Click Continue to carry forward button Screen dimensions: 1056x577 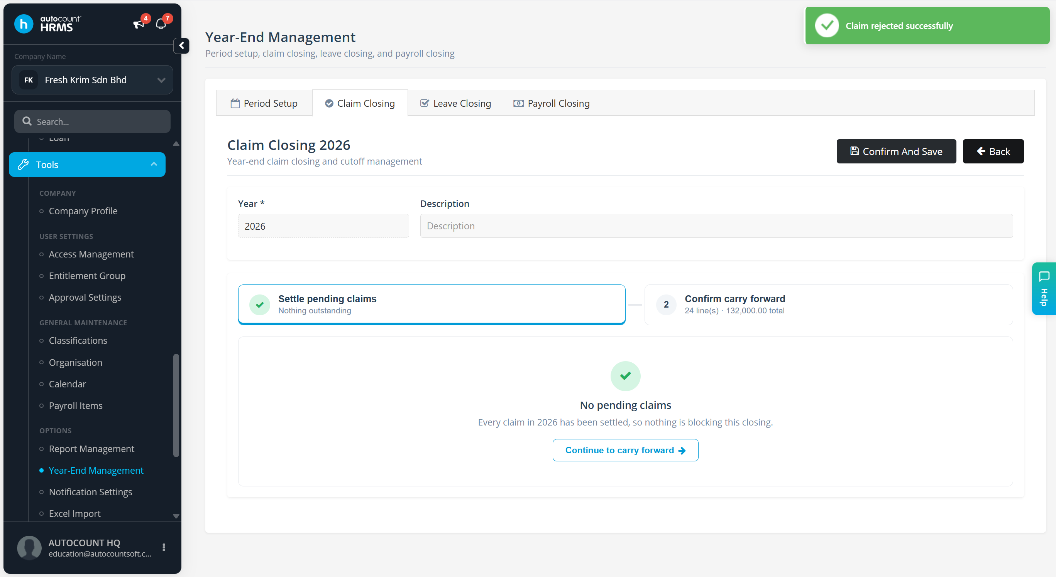tap(625, 450)
